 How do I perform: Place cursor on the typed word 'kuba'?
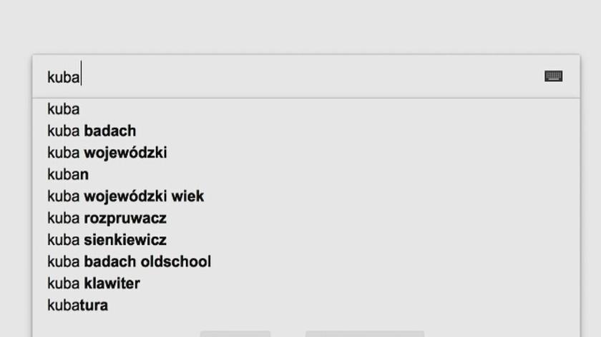[x=63, y=76]
